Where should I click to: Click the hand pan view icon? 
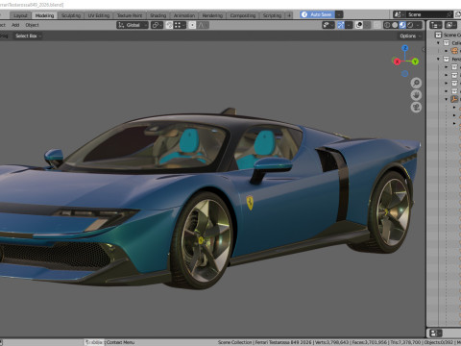[416, 95]
